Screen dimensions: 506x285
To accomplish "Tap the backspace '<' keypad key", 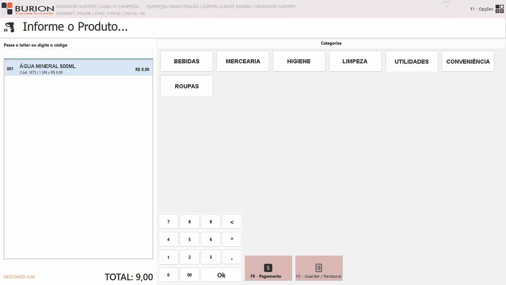I will tap(232, 222).
